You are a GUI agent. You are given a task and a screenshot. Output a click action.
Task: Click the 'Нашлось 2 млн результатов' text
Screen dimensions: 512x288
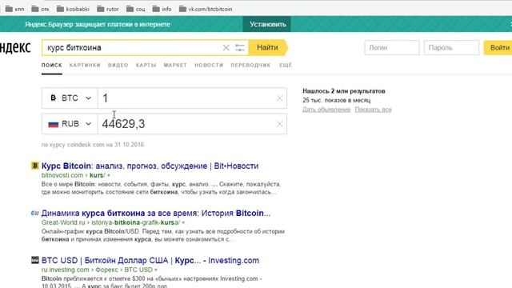click(343, 90)
